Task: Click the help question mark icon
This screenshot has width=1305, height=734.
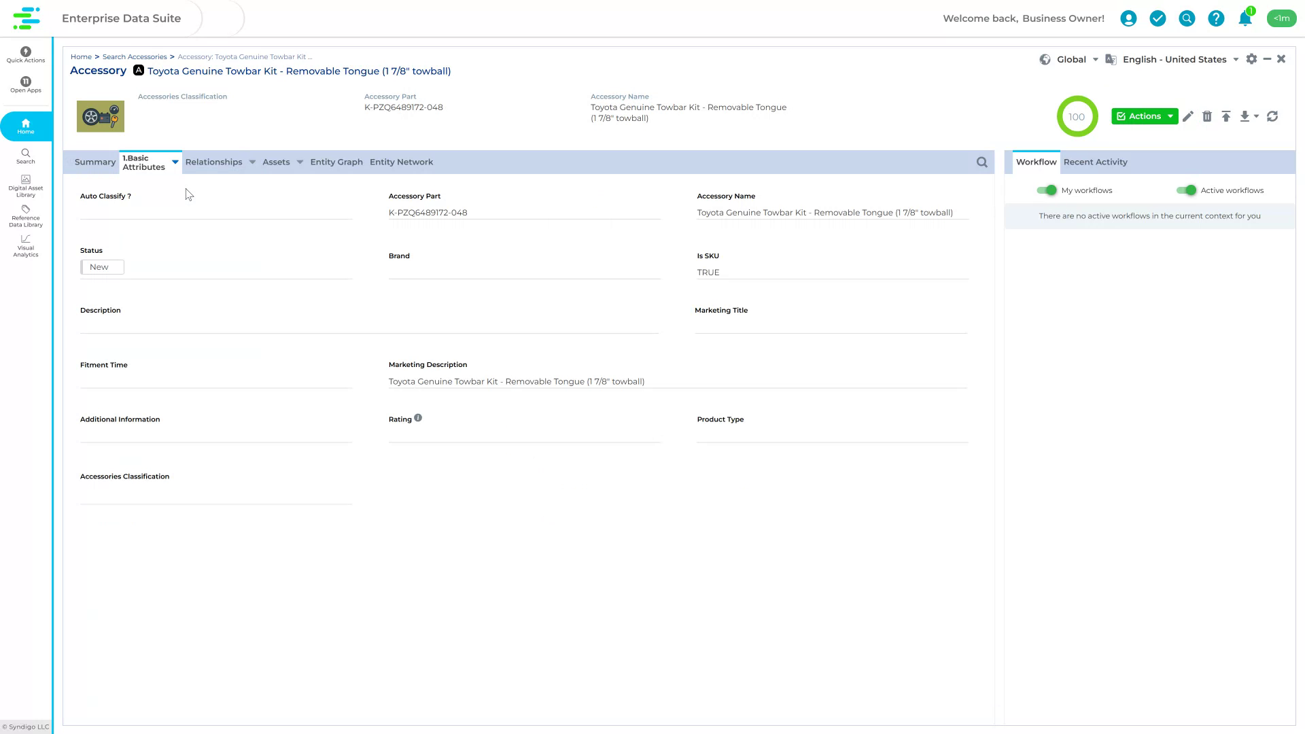Action: pos(1216,18)
